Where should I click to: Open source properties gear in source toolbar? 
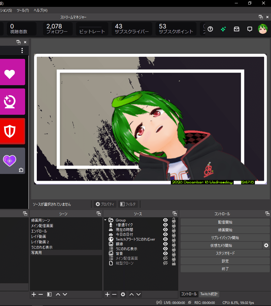coord(123,294)
